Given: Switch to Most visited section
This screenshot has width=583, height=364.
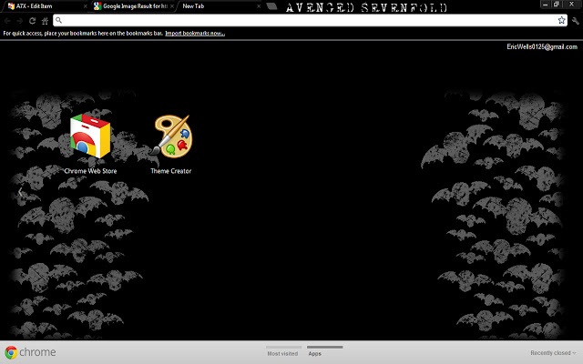Looking at the screenshot, I should (x=283, y=351).
